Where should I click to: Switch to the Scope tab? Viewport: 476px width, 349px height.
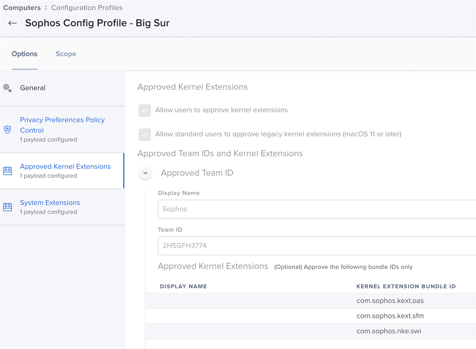[x=66, y=54]
